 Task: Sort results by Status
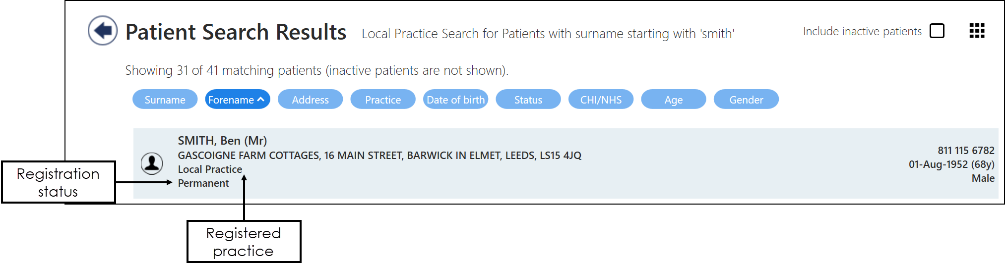coord(528,100)
